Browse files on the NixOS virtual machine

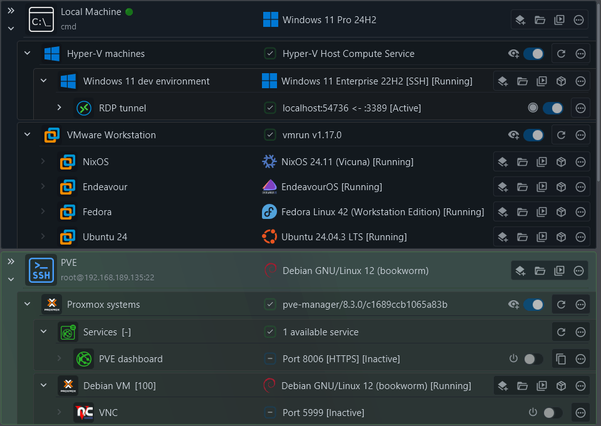tap(523, 161)
